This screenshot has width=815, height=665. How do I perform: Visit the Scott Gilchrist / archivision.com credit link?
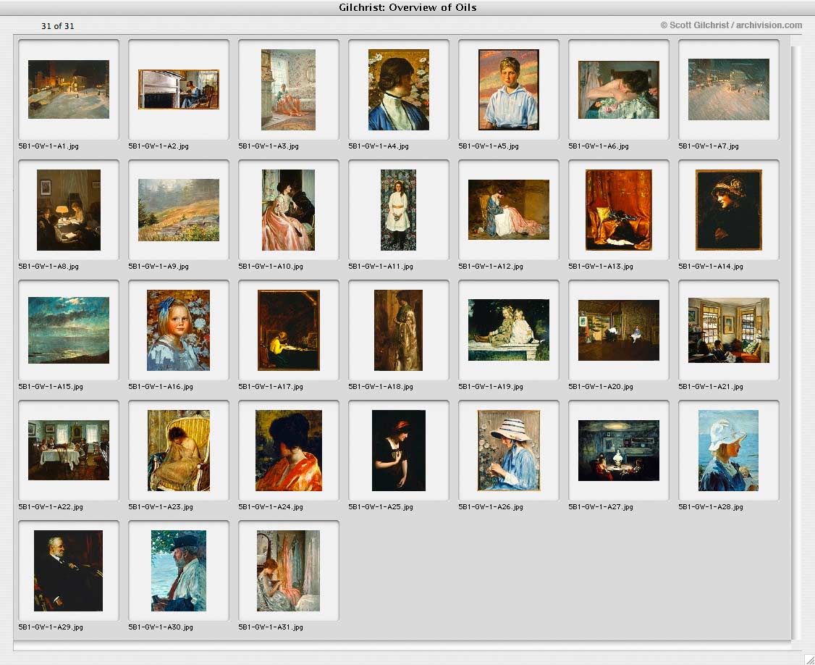731,25
